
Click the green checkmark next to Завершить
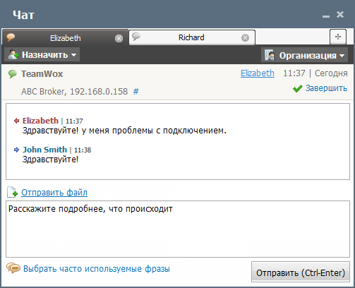point(298,88)
